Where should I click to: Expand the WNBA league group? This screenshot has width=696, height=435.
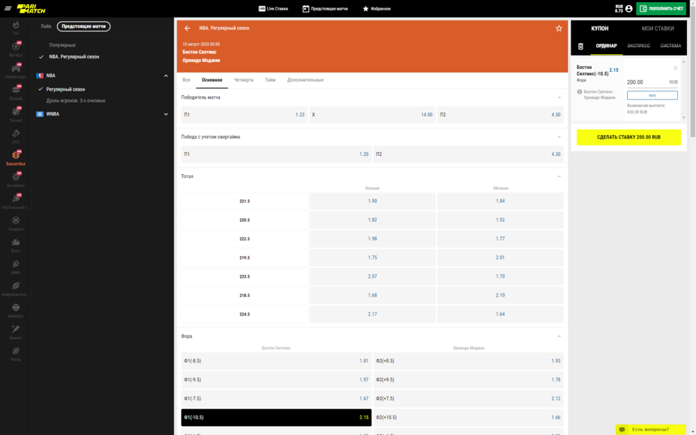pyautogui.click(x=166, y=114)
